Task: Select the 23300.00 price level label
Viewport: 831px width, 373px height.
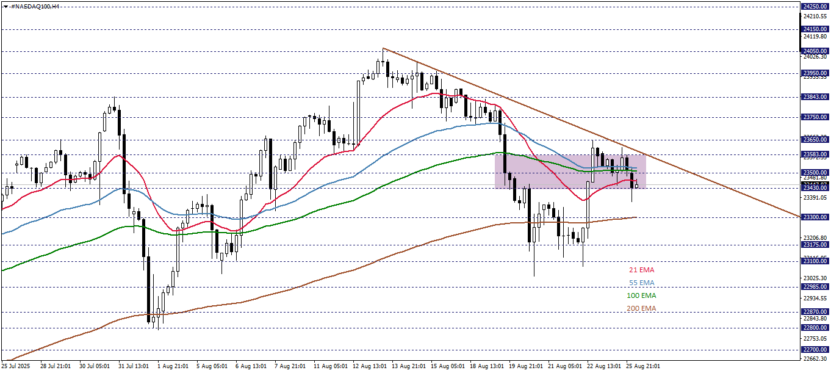Action: coord(815,217)
